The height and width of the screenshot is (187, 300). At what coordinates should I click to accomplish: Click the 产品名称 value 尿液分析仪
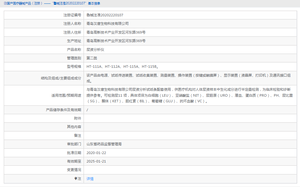point(96,49)
